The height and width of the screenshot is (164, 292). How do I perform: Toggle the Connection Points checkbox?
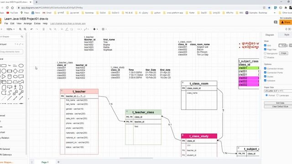click(x=265, y=72)
